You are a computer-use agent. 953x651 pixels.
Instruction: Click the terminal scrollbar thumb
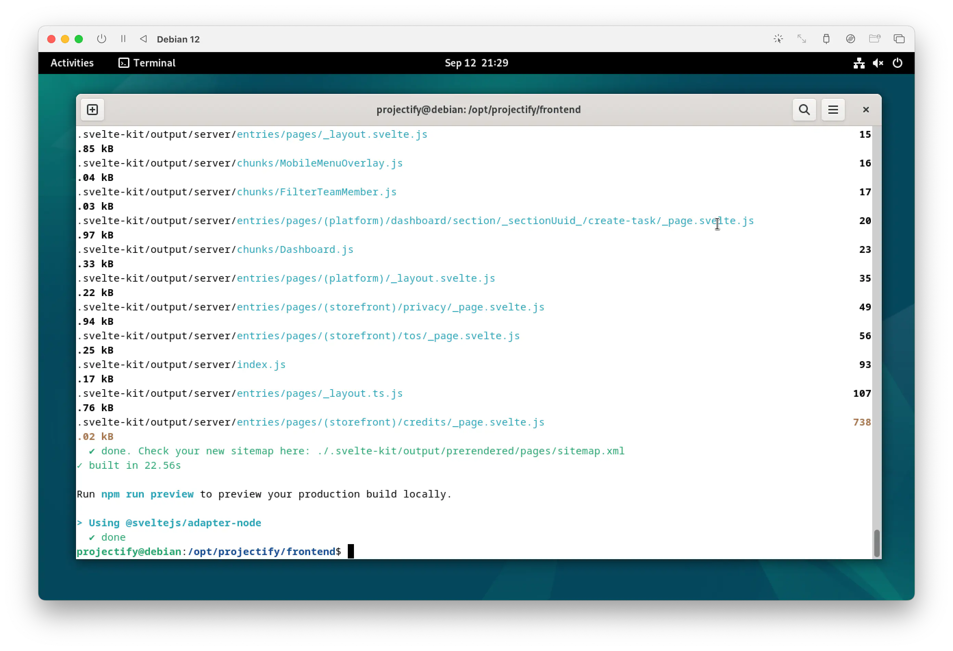(877, 543)
